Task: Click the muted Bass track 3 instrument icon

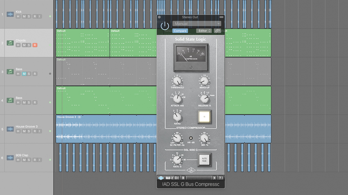Action: 10,72
